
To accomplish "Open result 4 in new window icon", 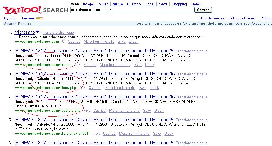I will click(x=171, y=96).
